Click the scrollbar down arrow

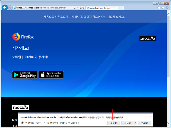(x=168, y=123)
